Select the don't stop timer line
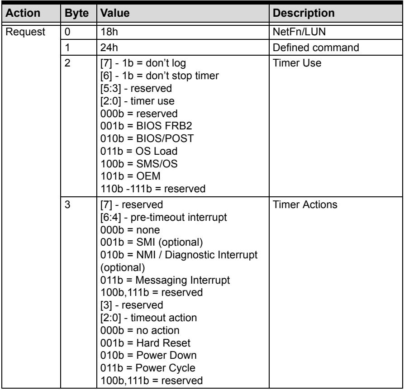 coord(160,76)
